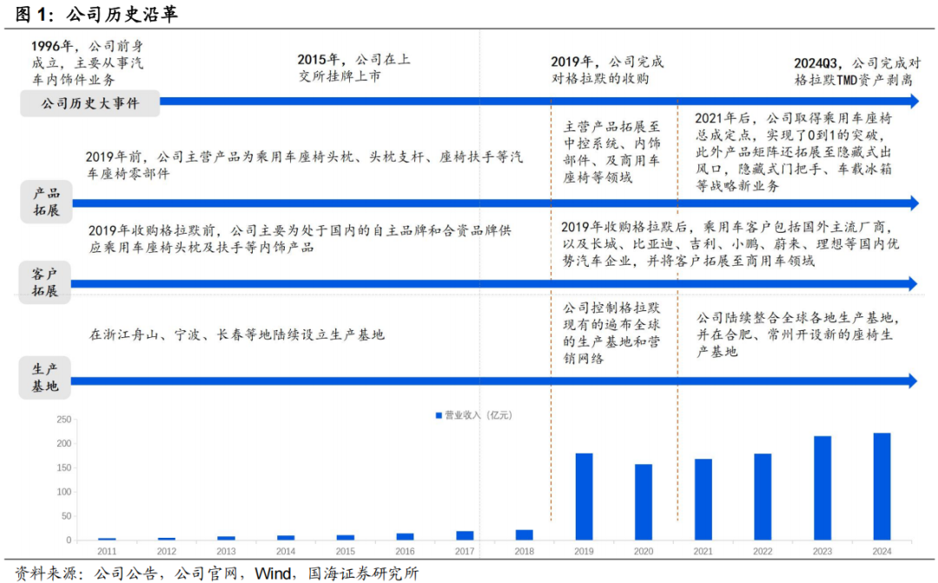Click the 2015年 上交所挂牌上市 note
938x583 pixels.
(x=353, y=68)
